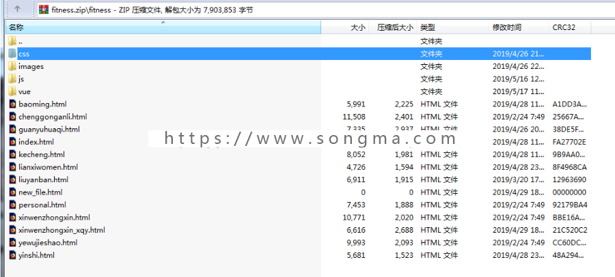The width and height of the screenshot is (615, 277).
Task: Select the lianxiwomen.html file name
Action: pyautogui.click(x=48, y=167)
